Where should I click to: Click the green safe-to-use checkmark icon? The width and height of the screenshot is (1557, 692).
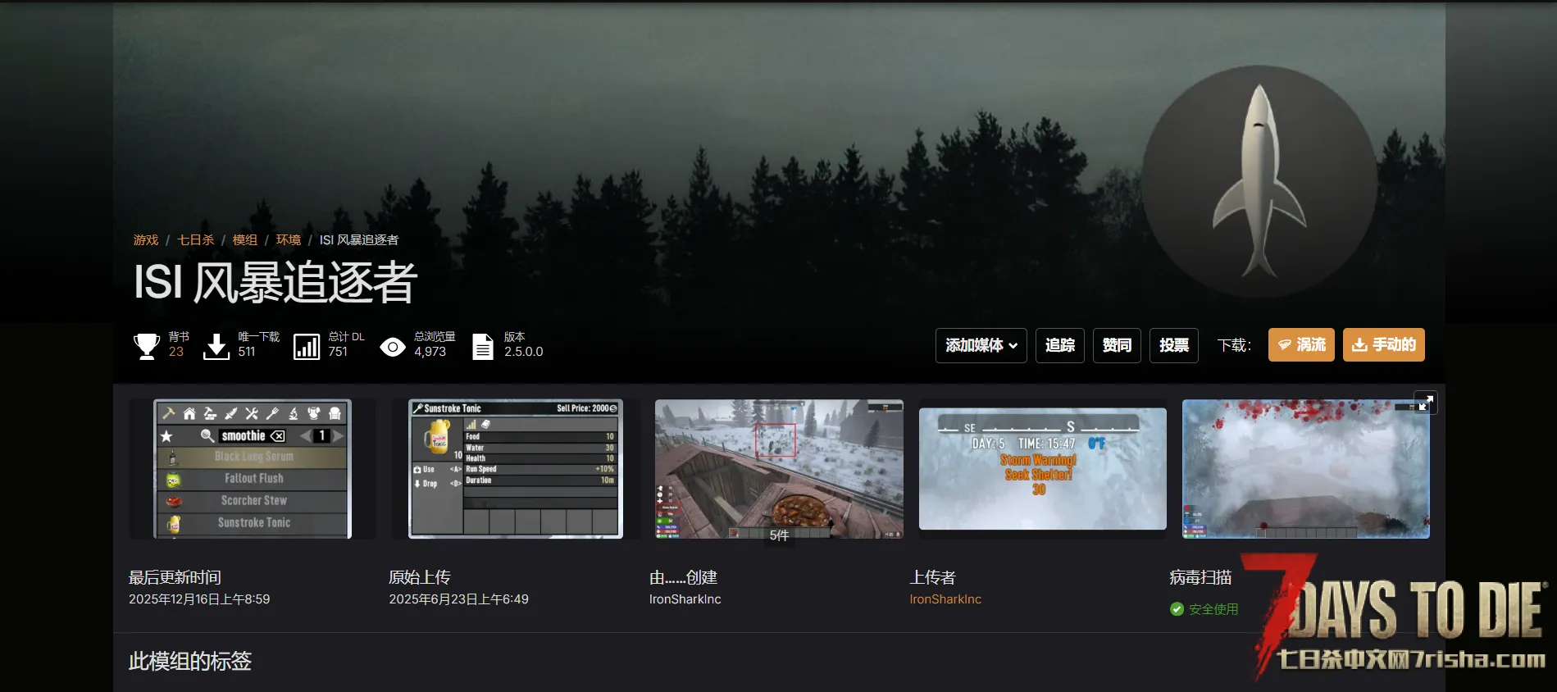click(1177, 609)
